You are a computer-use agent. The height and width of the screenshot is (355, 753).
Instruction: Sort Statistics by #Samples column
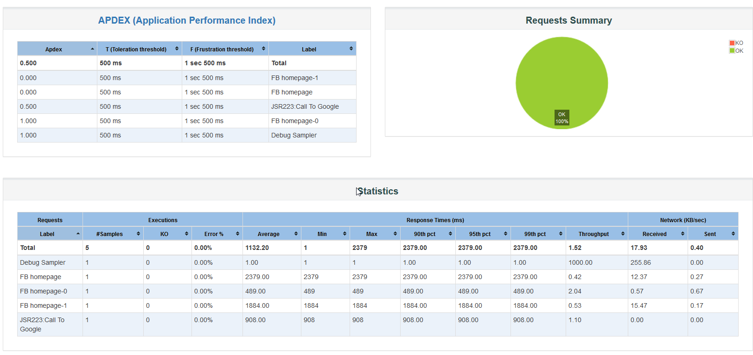click(x=113, y=234)
